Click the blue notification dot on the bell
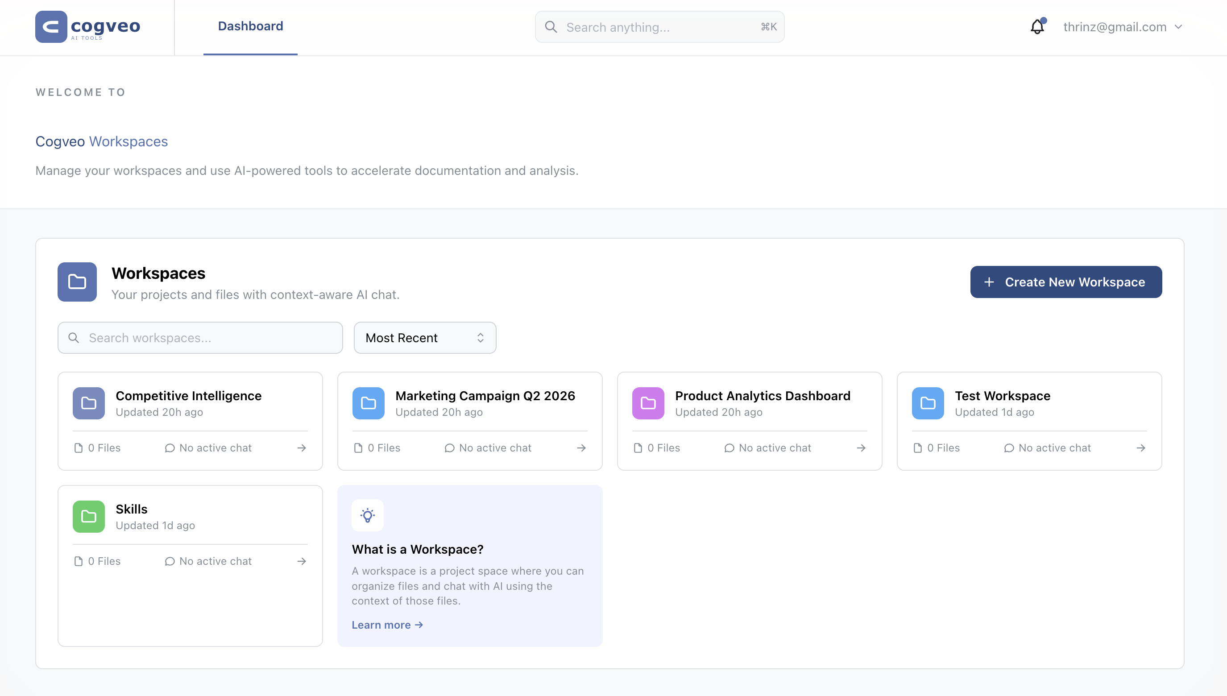 pos(1043,20)
